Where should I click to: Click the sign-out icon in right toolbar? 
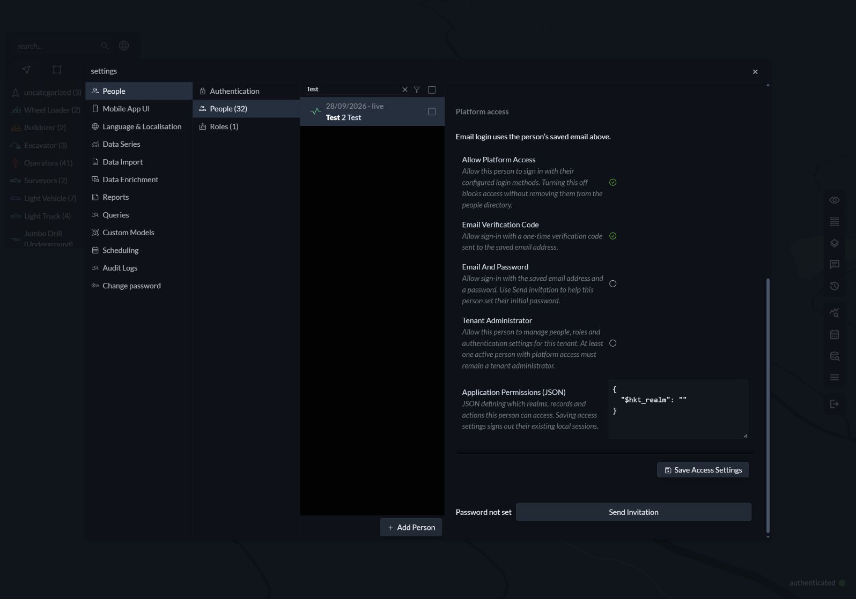pos(834,404)
